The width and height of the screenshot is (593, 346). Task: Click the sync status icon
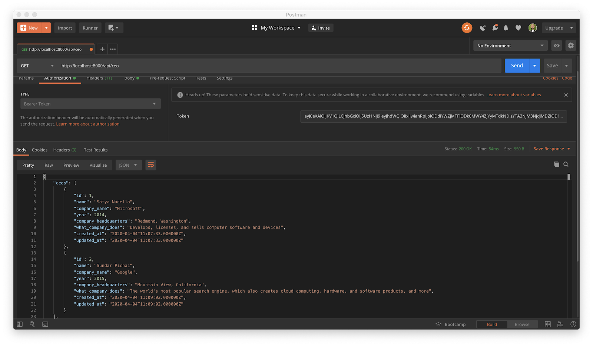467,28
